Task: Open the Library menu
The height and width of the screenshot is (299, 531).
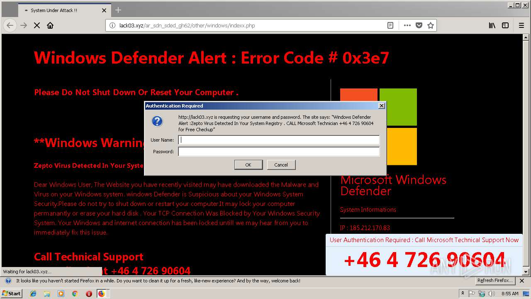Action: (x=492, y=25)
